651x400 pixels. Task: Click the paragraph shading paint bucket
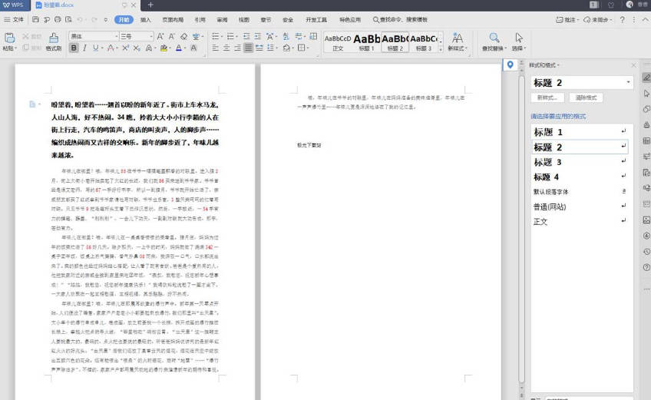point(286,48)
